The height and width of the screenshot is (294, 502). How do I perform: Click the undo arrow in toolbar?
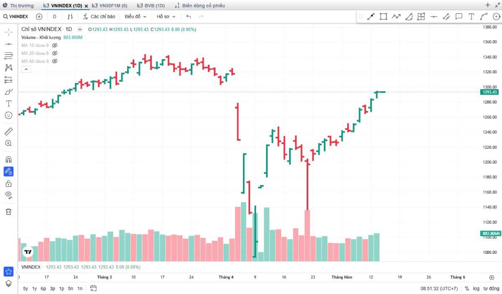tap(189, 16)
